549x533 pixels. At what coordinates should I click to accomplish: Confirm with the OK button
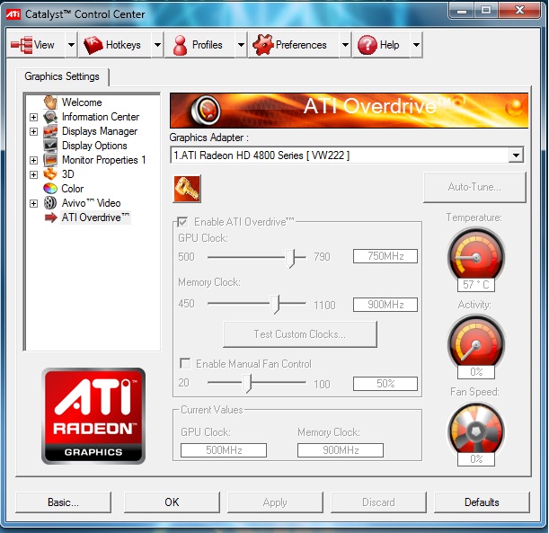point(172,502)
